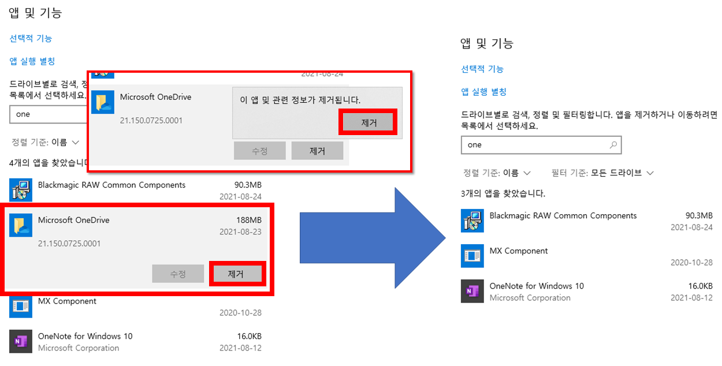722x366 pixels.
Task: Click MX Component icon in the left-hand list
Action: pos(21,307)
